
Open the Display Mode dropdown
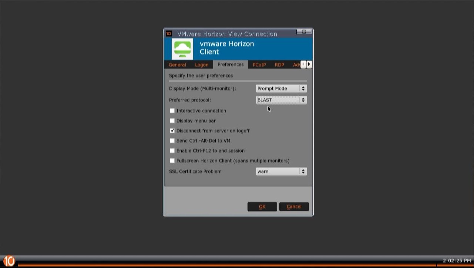coord(281,88)
